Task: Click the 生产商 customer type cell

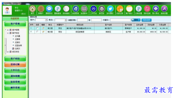Action: pyautogui.click(x=128, y=32)
